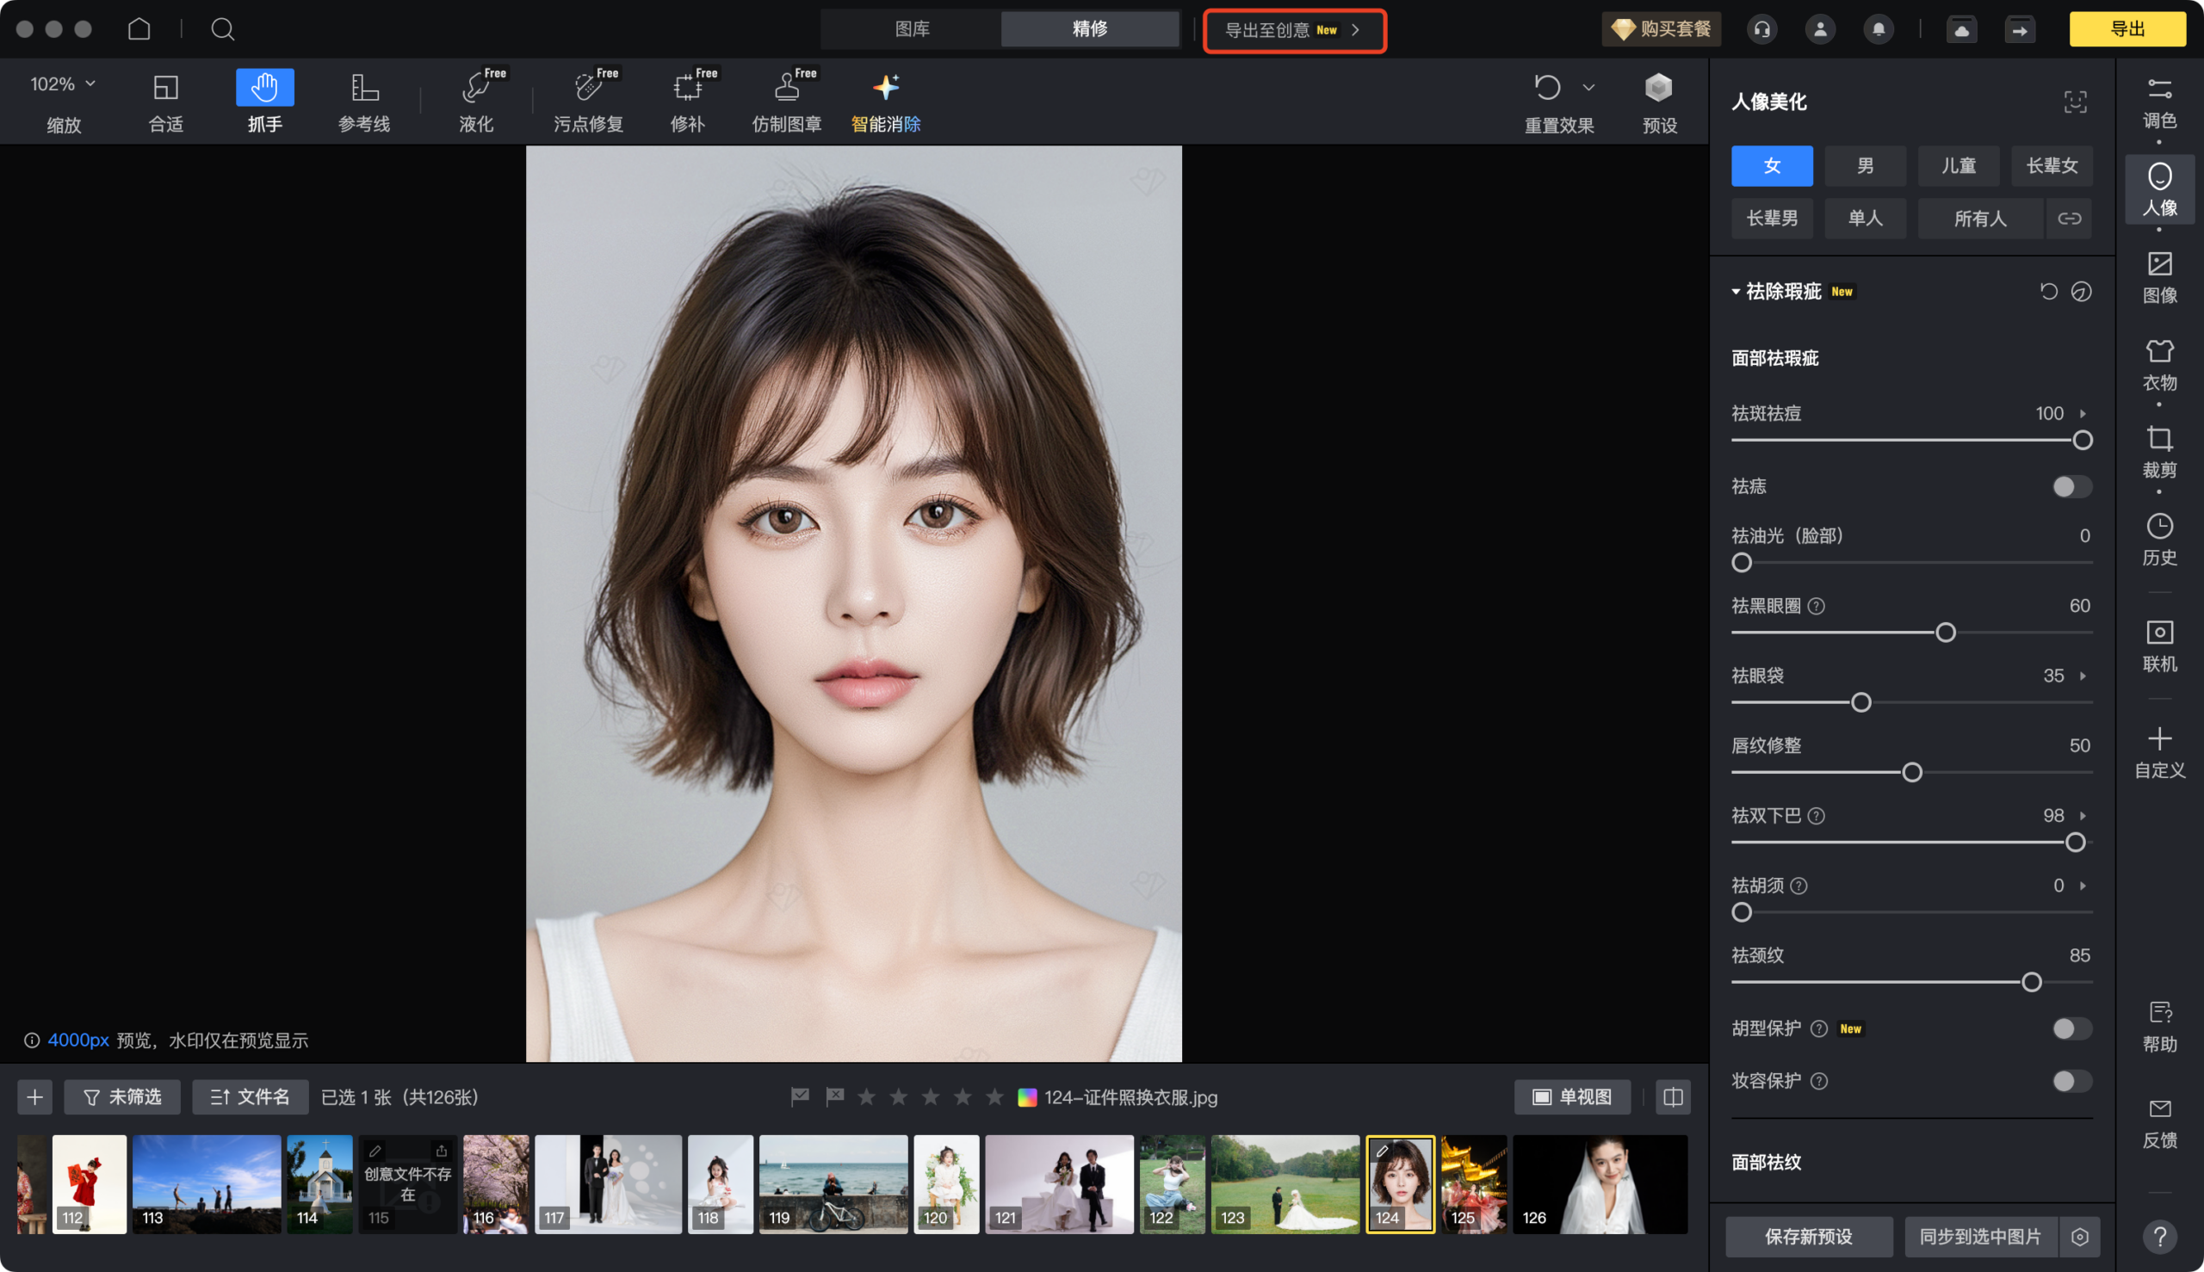Collapse the blemish removal (祛除瑕疵) section
The height and width of the screenshot is (1272, 2204).
[1736, 292]
